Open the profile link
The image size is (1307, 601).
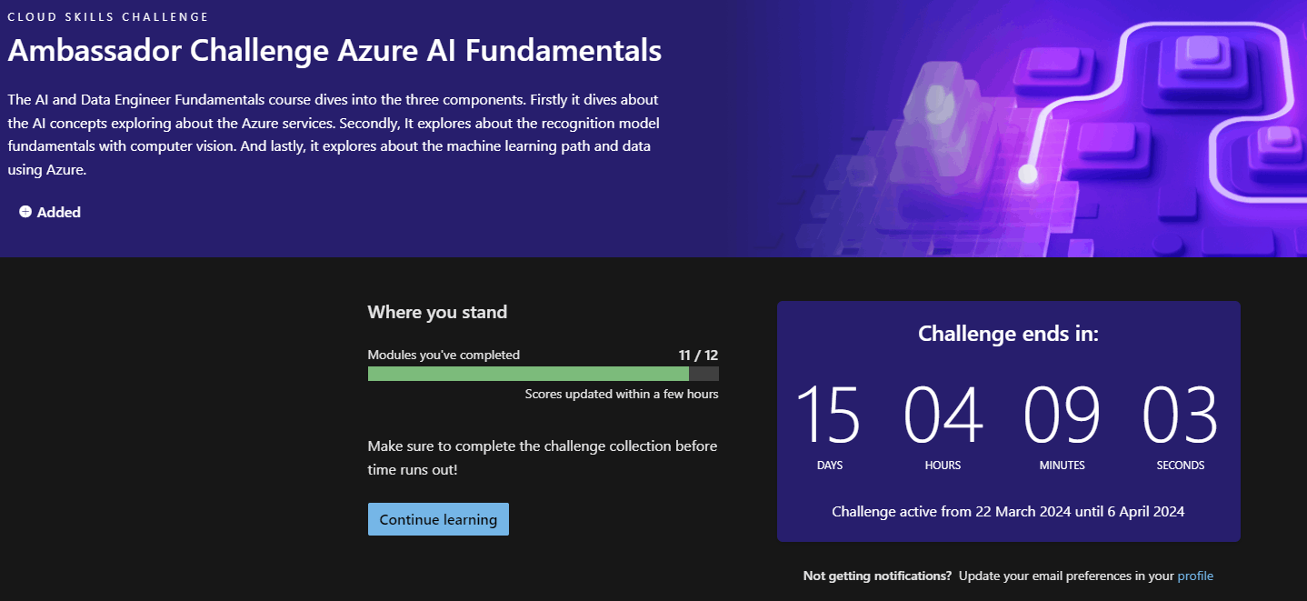click(1195, 576)
